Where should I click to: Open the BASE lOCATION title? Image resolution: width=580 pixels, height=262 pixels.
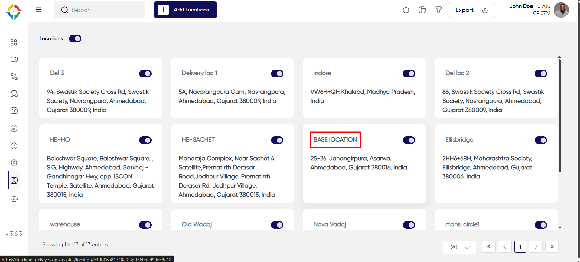click(335, 139)
